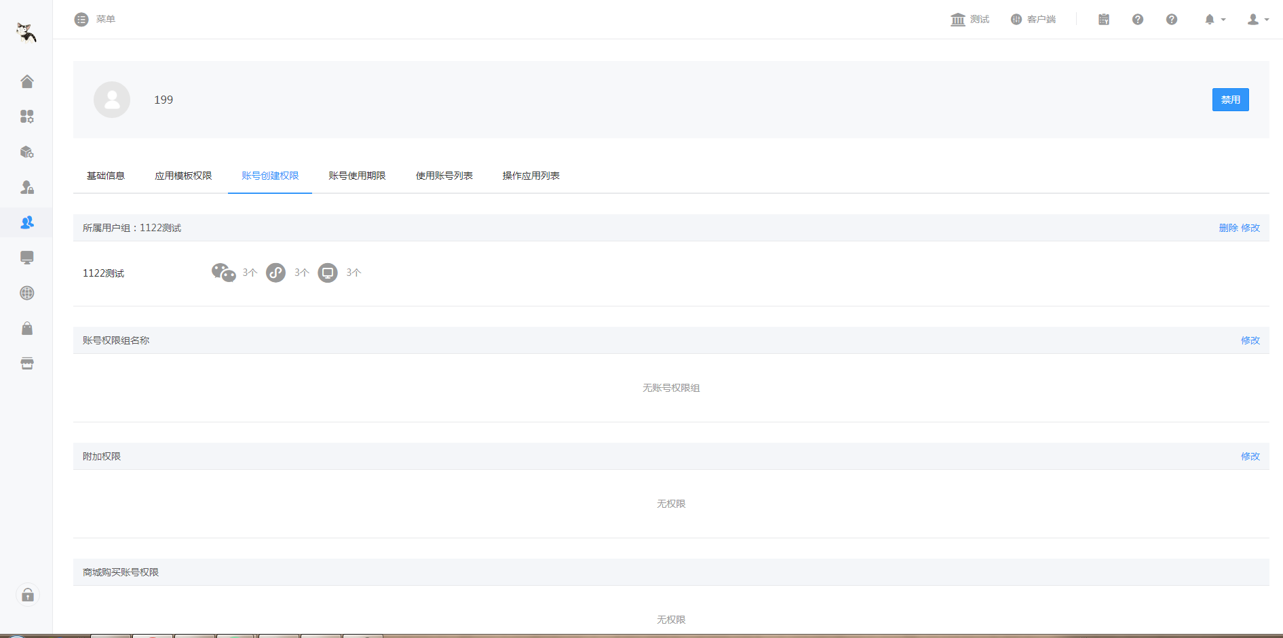Click the second help question icon
1283x638 pixels.
click(1172, 20)
